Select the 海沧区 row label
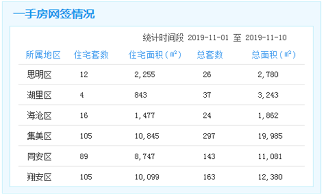 (39, 115)
